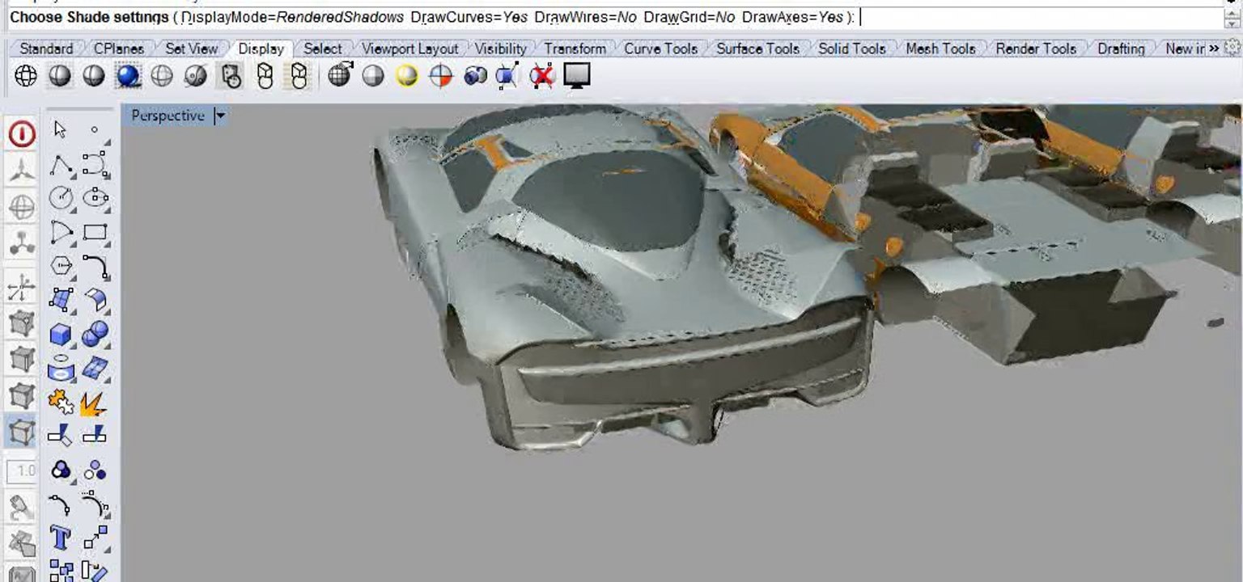Click the blue Rendered viewport sphere icon
The image size is (1243, 582).
click(x=128, y=77)
